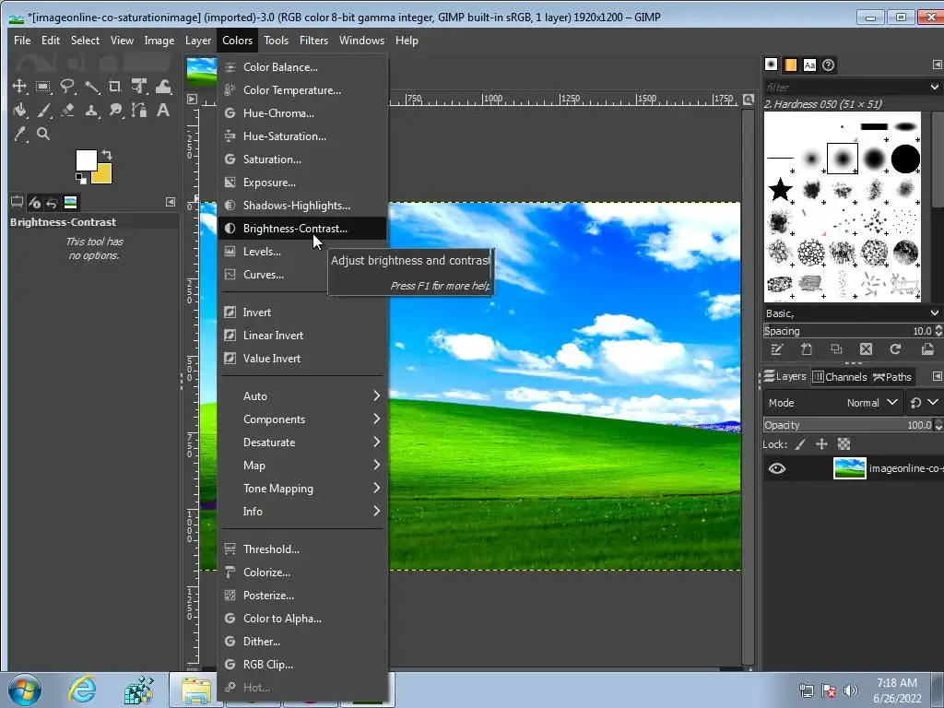Image resolution: width=944 pixels, height=708 pixels.
Task: Choose Hue-Saturation from Colors menu
Action: coord(302,136)
